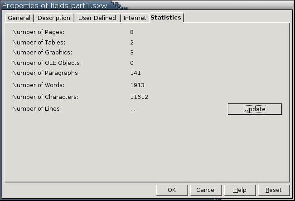The image size is (295, 201).
Task: Switch to the General tab
Action: click(x=19, y=18)
